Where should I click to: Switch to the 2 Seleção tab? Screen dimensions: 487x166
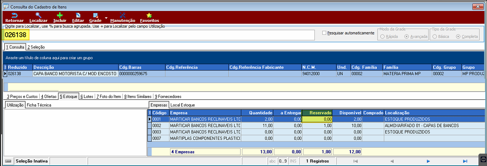(36, 47)
